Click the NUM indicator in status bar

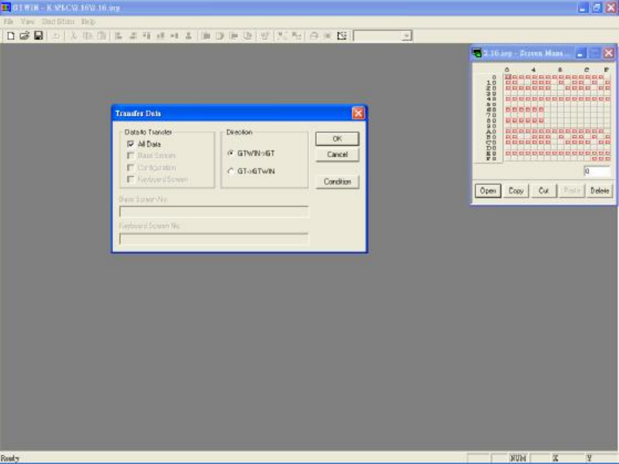coord(518,458)
